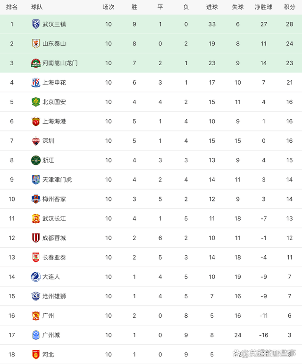The image size is (302, 364).
Task: Open the 梅州客家 team name
Action: pos(54,199)
